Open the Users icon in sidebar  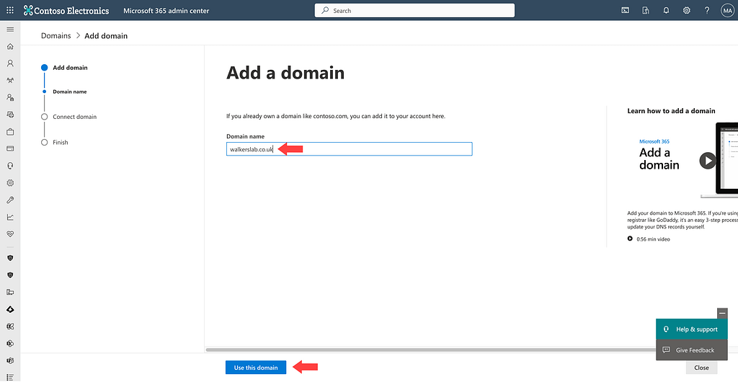tap(10, 63)
